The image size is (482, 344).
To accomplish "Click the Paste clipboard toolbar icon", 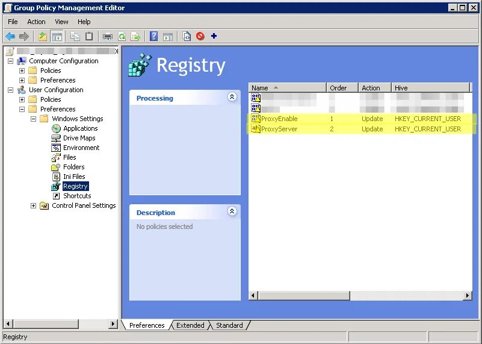I will pos(89,36).
